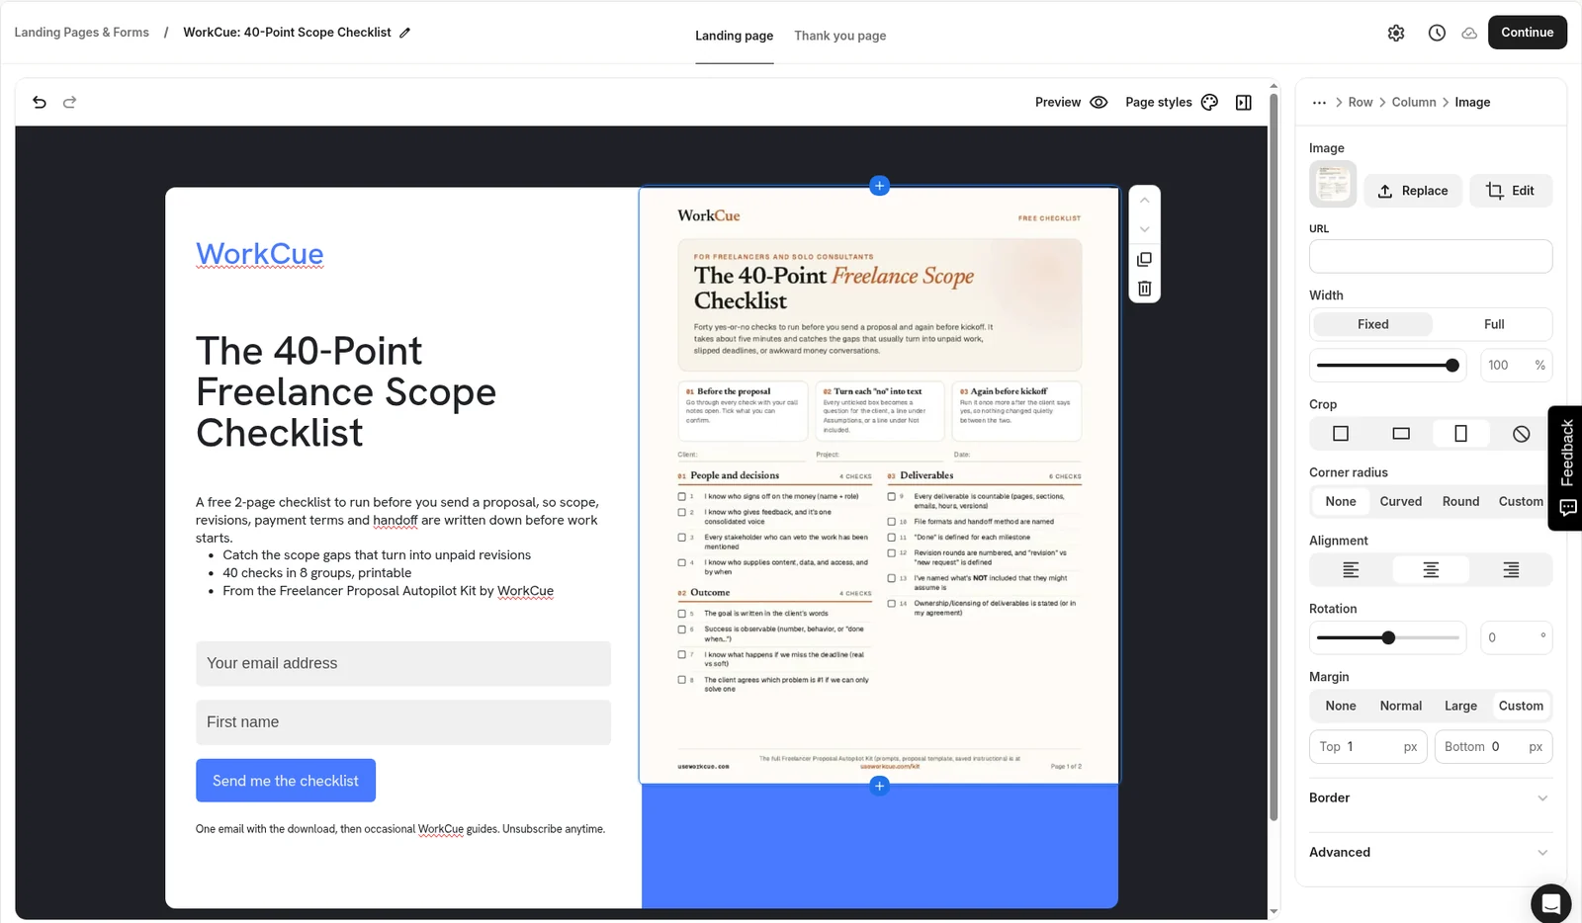Click the redo arrow icon

pyautogui.click(x=70, y=102)
